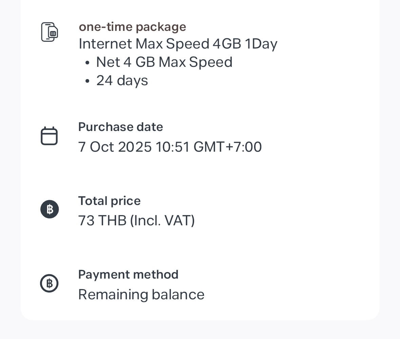
Task: Tap the "(Incl. VAT)" note
Action: point(162,221)
